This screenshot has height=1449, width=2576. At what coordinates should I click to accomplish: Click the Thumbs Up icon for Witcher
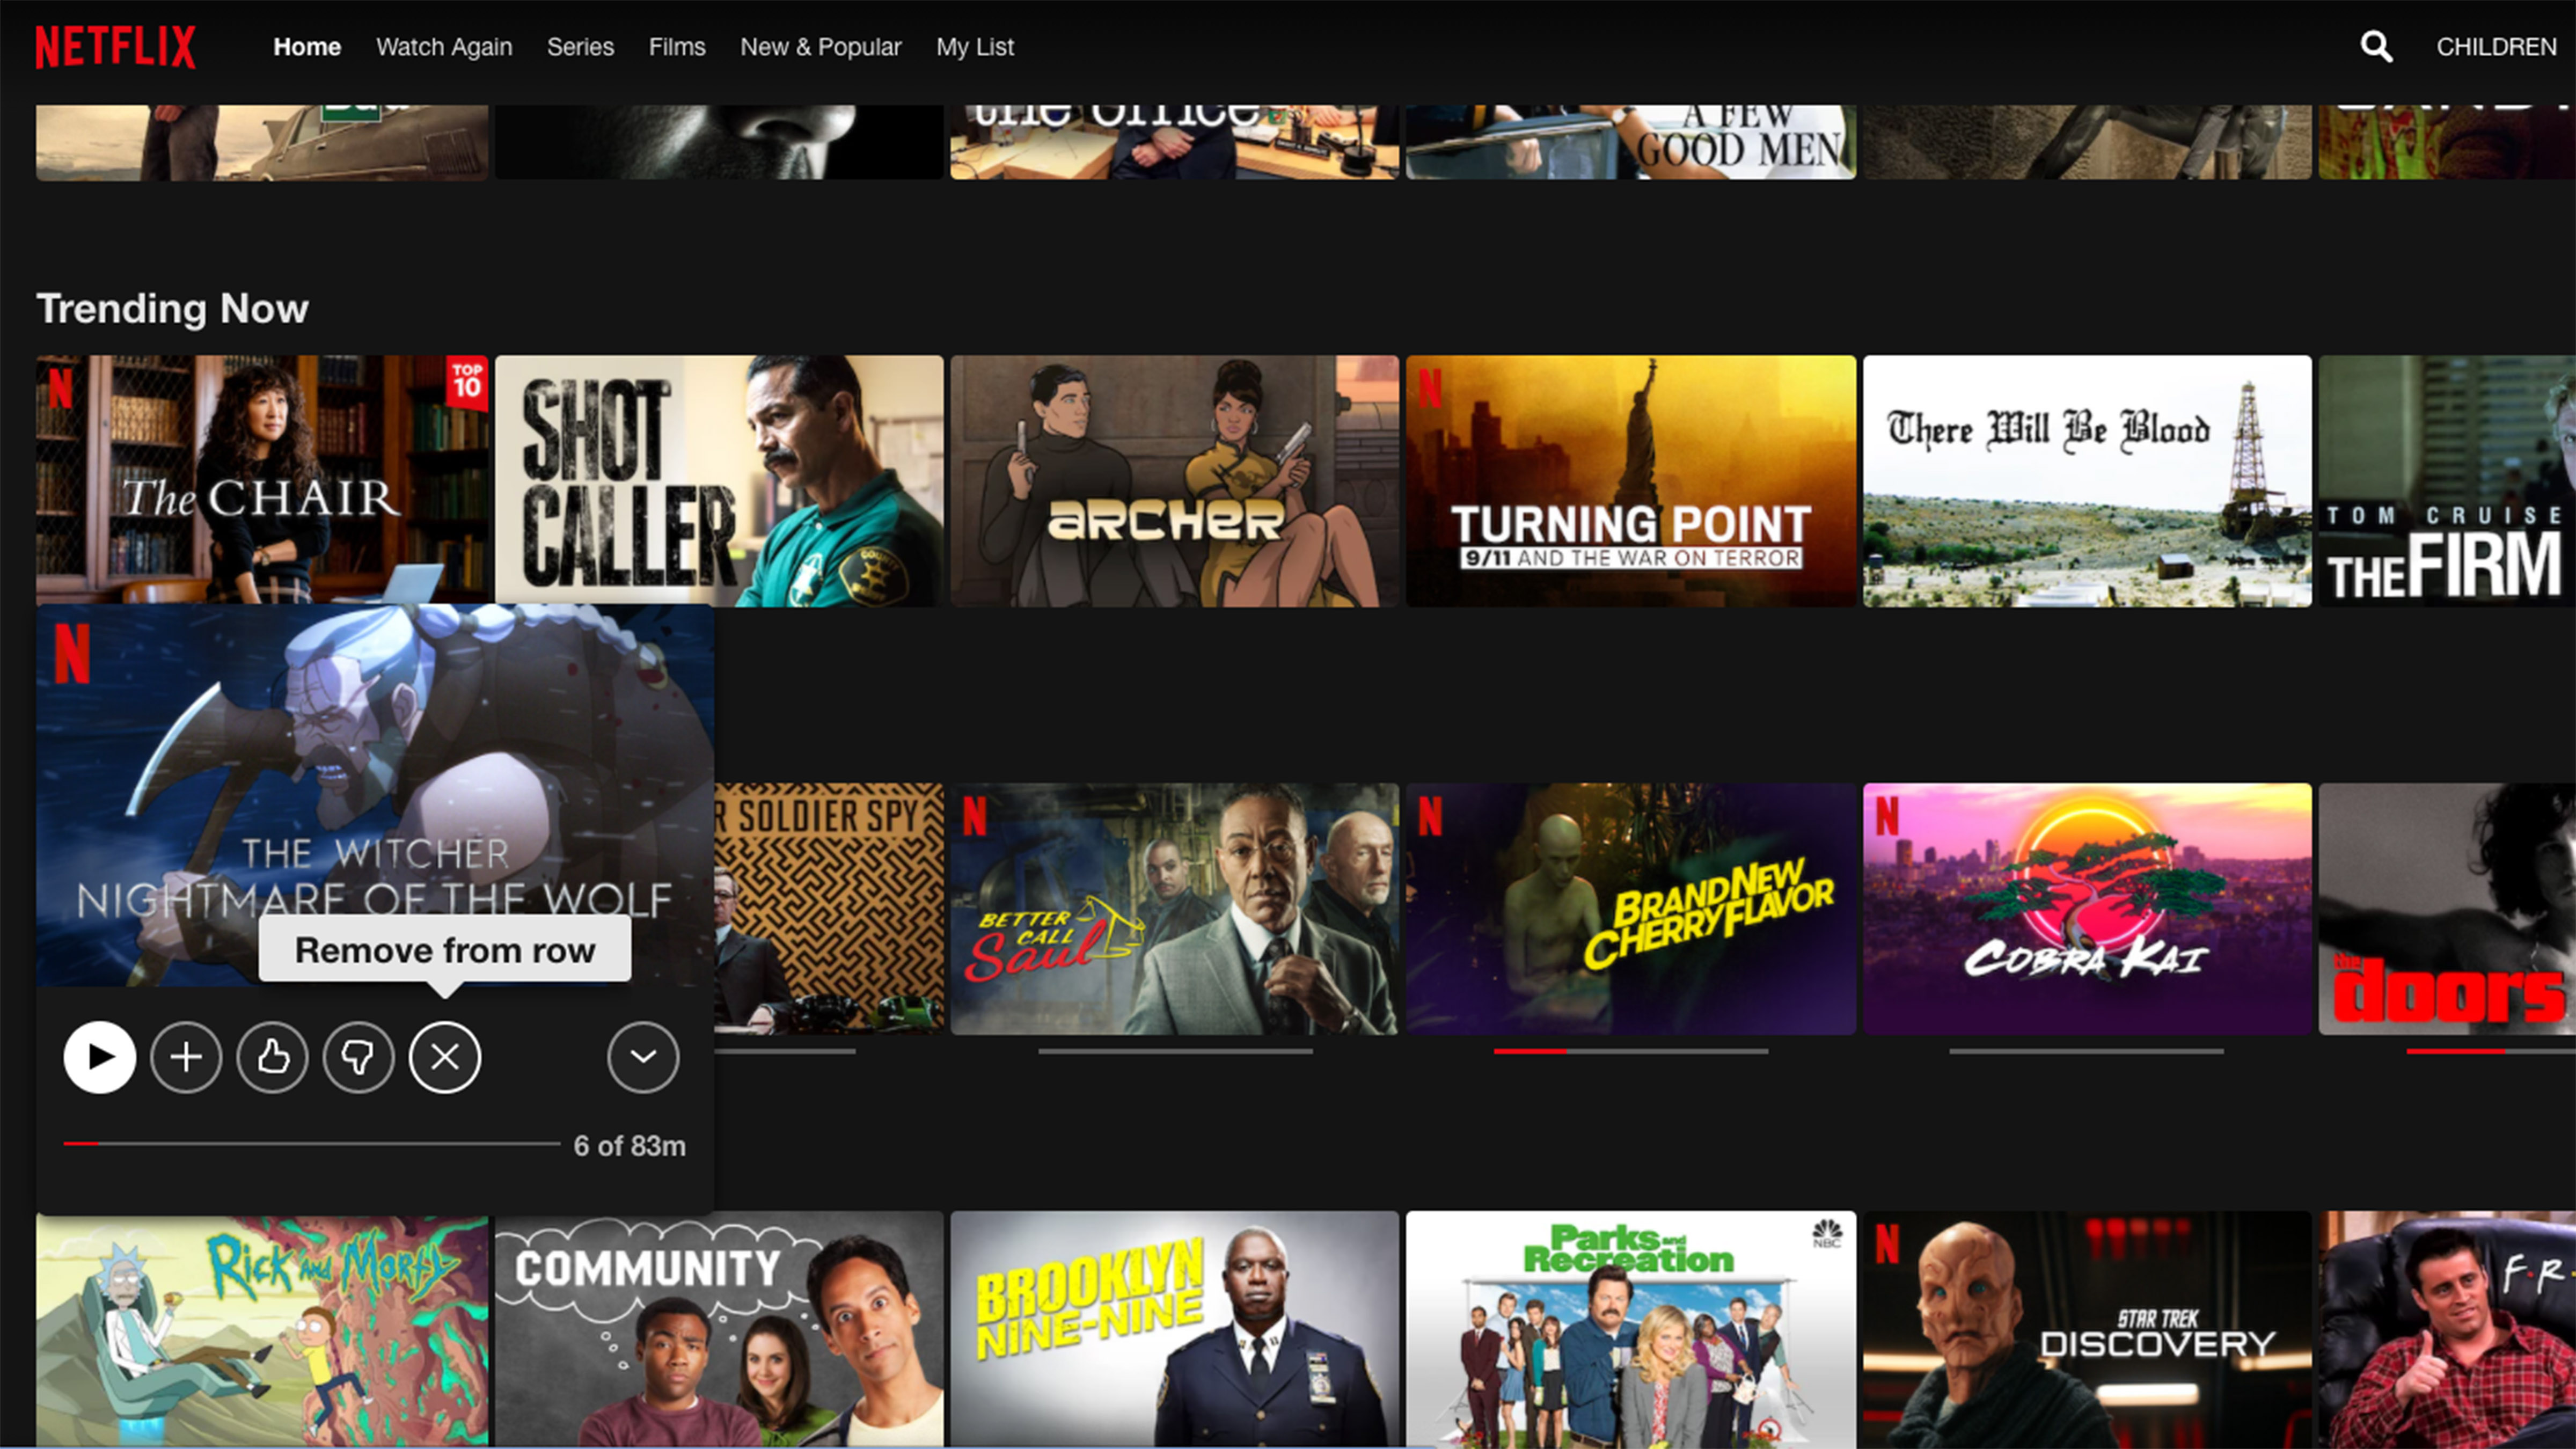[x=273, y=1056]
